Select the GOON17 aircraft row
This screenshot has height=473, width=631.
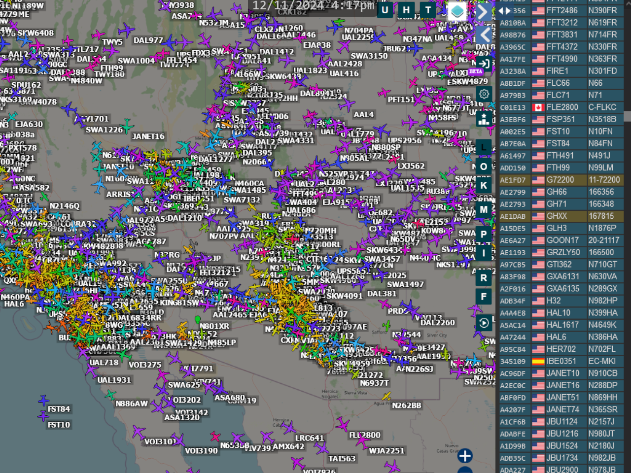[561, 240]
